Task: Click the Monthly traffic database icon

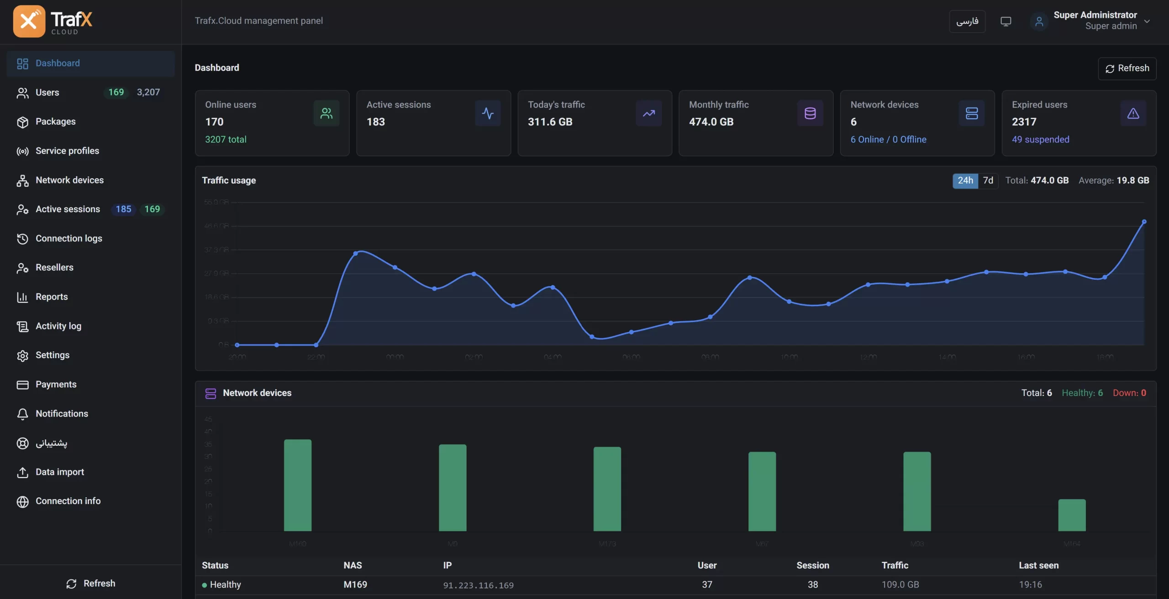Action: pos(810,113)
